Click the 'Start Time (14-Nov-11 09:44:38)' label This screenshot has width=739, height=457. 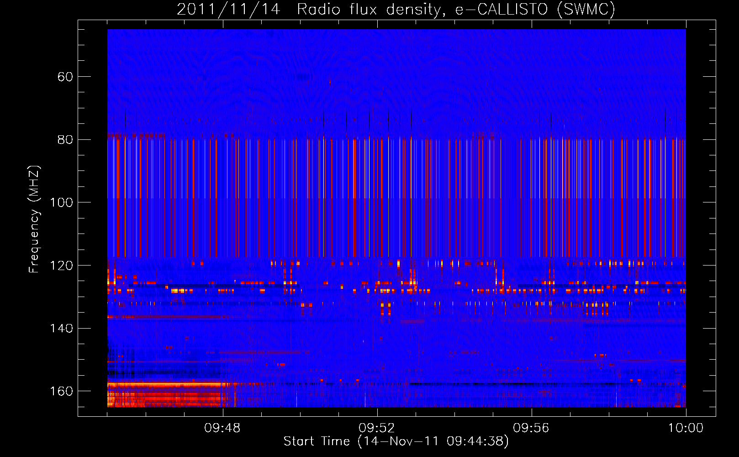click(396, 441)
